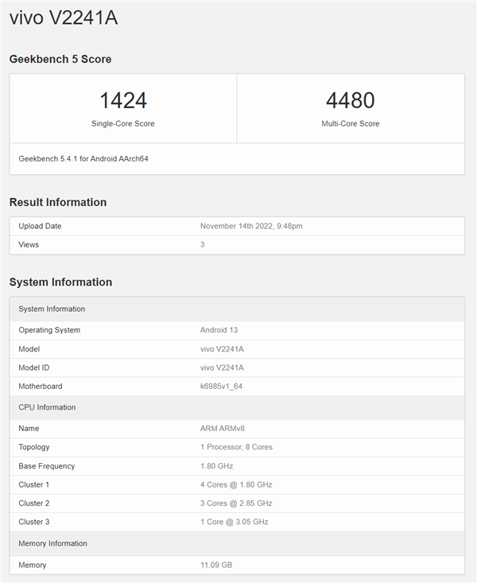The width and height of the screenshot is (477, 583).
Task: Click the Single-Core Score label
Action: pyautogui.click(x=122, y=124)
